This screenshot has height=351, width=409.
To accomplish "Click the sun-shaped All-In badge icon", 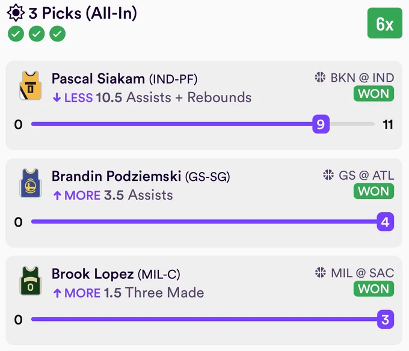I will coord(16,13).
